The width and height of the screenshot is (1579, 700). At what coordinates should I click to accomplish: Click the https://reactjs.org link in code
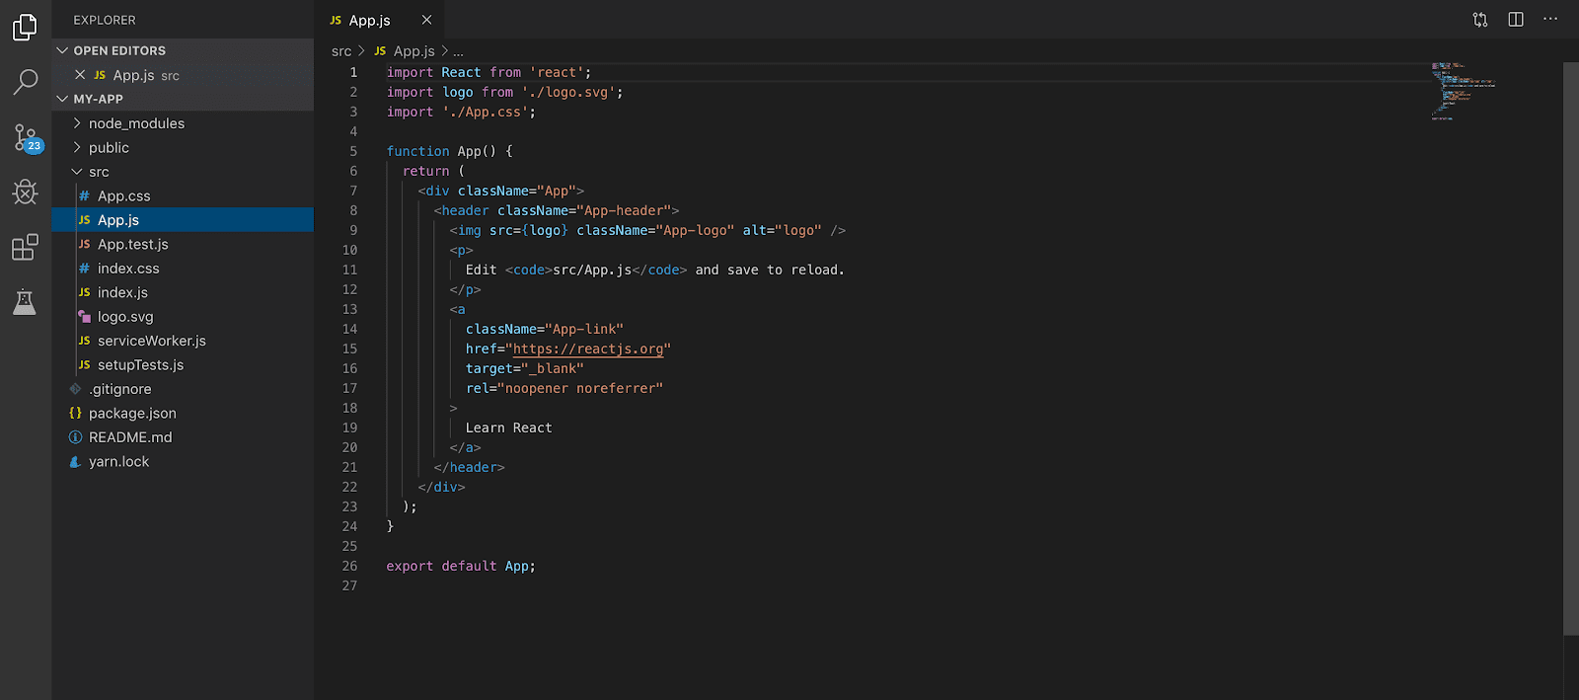tap(588, 349)
